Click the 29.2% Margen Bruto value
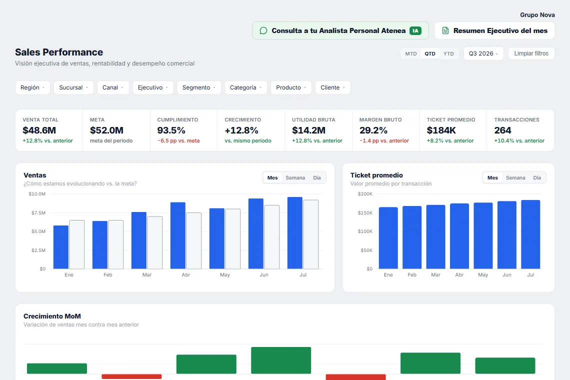 pos(373,130)
